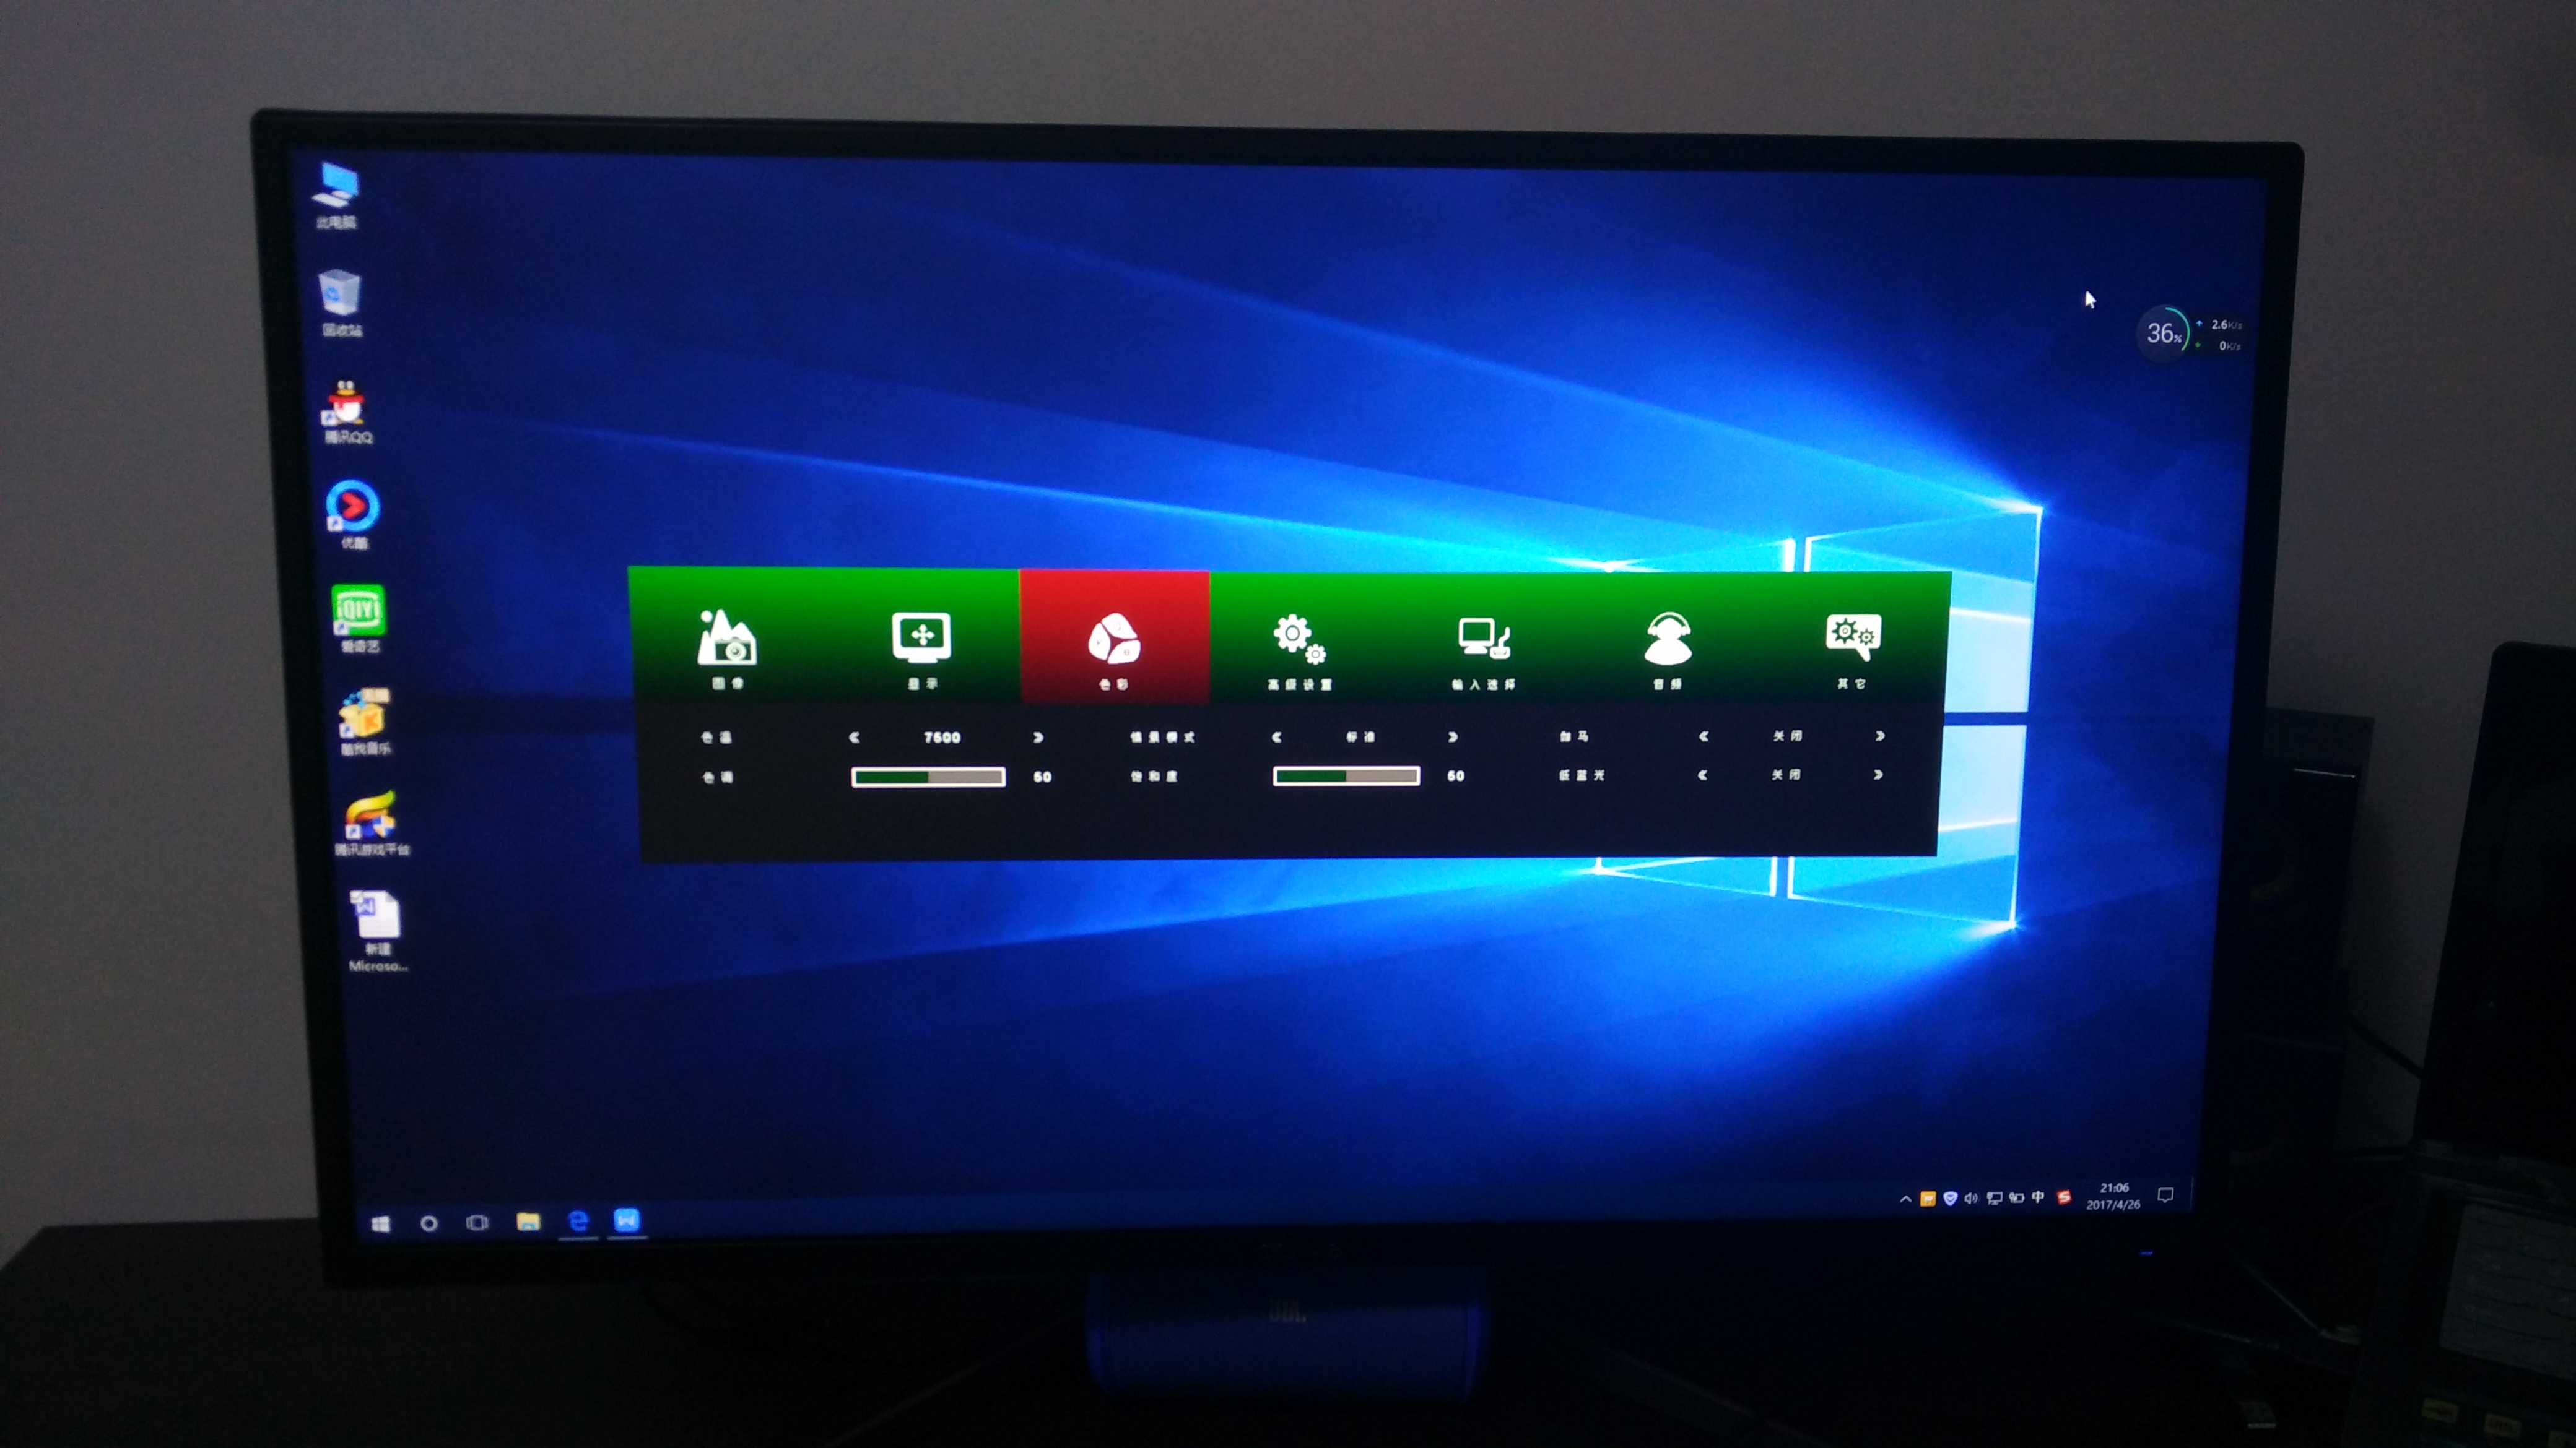Toggle 伽马 gamma setting using right arrow
This screenshot has height=1448, width=2576.
[x=1880, y=736]
